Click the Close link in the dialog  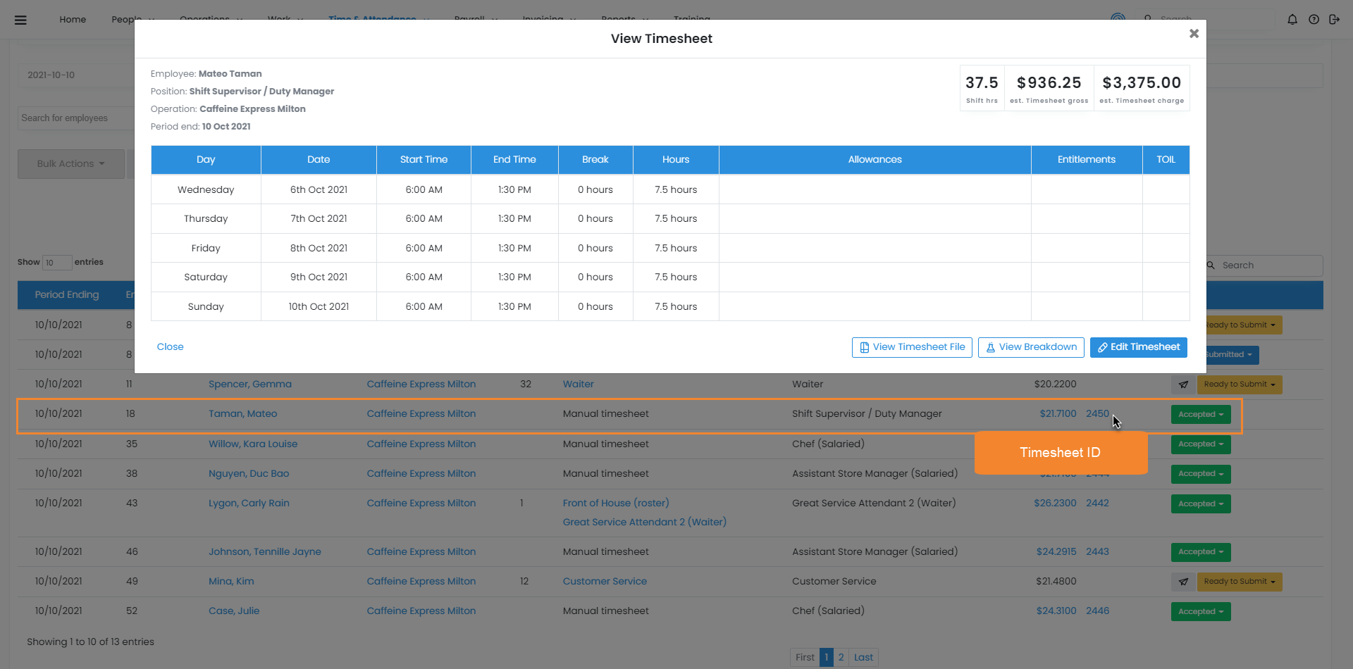pos(170,346)
